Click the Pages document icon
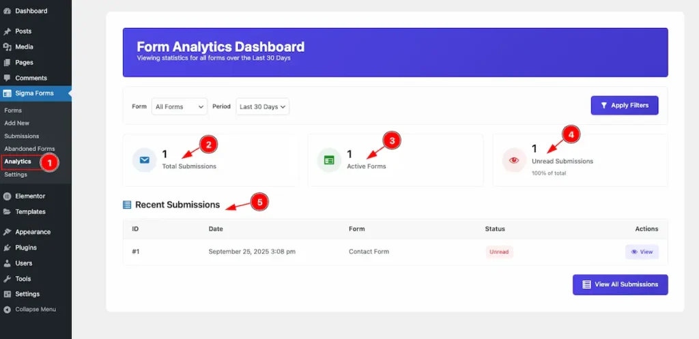 (7, 62)
